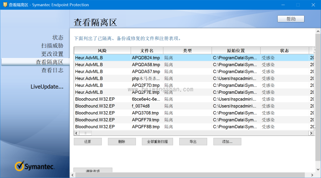Image resolution: width=321 pixels, height=178 pixels.
Task: Select the APQDA58.tmp row
Action: point(193,65)
